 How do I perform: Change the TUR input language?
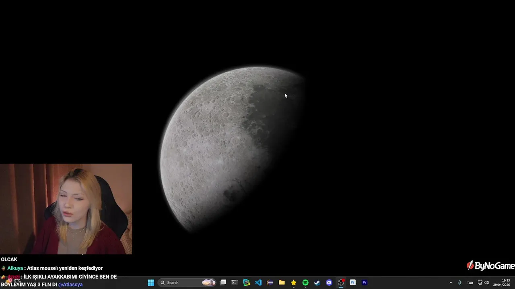click(x=470, y=283)
